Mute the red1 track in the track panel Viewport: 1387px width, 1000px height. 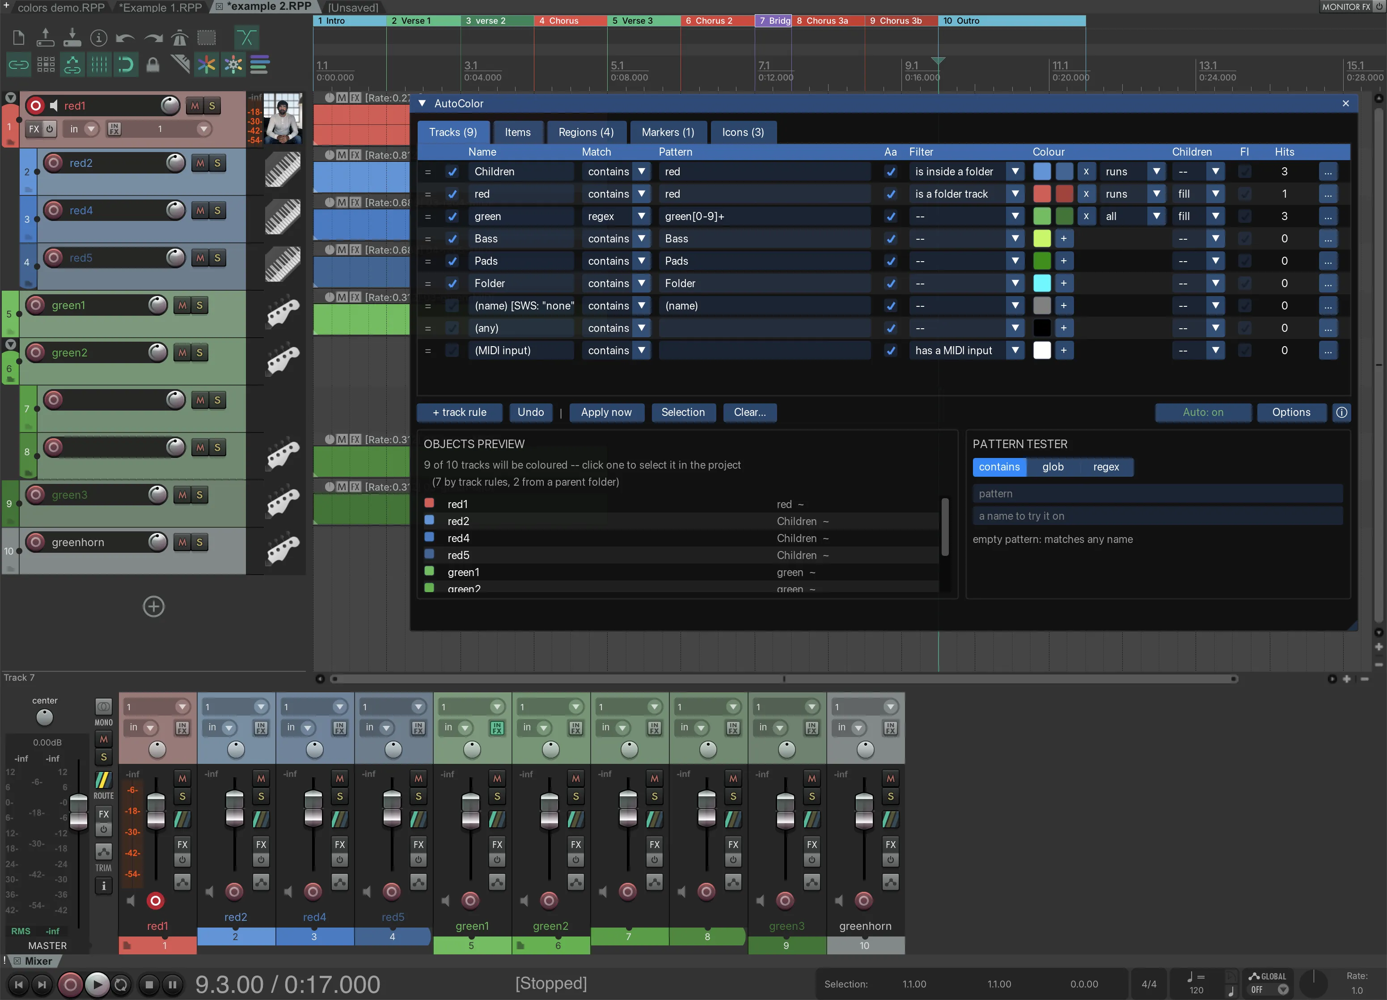(x=195, y=106)
